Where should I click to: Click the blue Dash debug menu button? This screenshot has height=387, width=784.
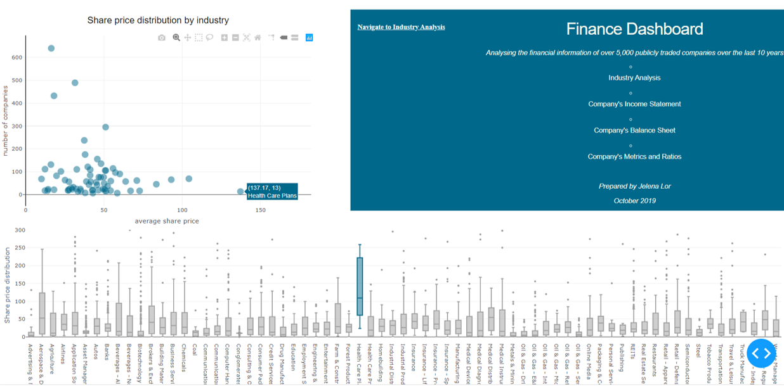tap(761, 353)
